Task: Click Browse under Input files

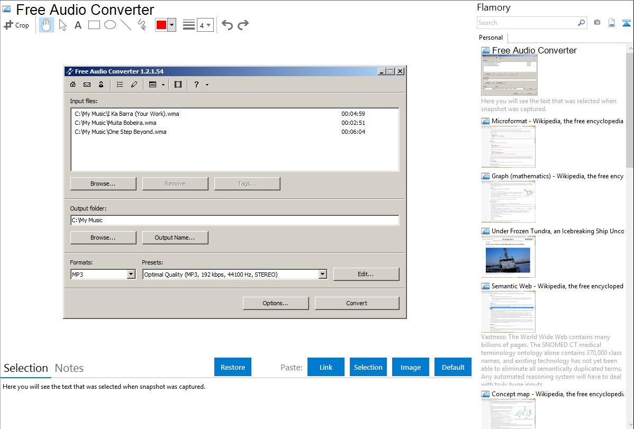Action: [103, 184]
